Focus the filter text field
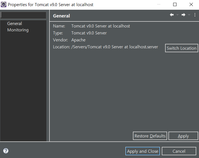The width and height of the screenshot is (199, 158). coord(23,15)
